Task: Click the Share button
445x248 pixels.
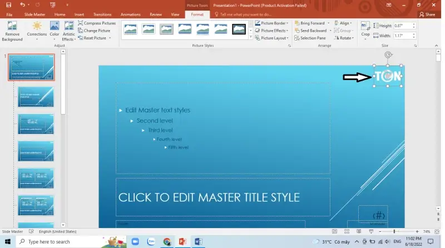Action: click(x=427, y=14)
